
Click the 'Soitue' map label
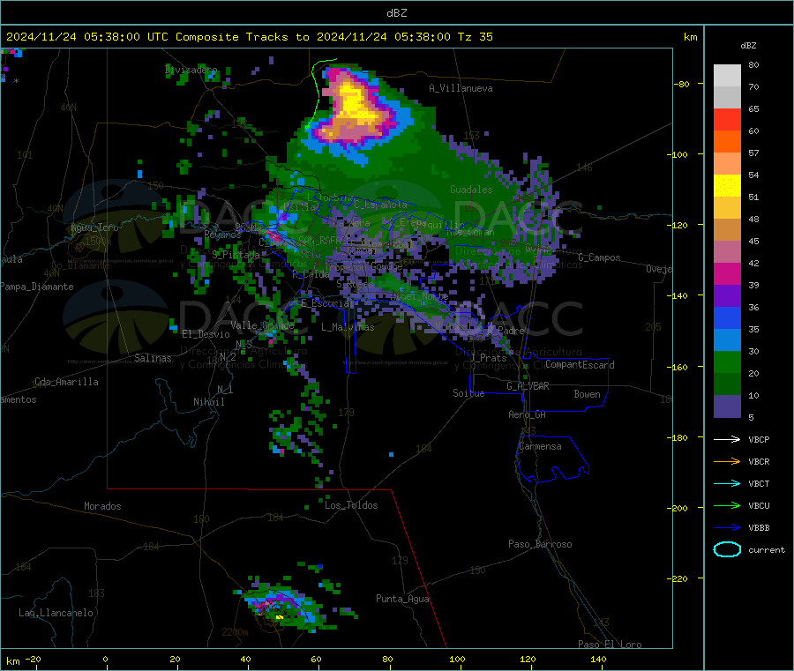468,393
